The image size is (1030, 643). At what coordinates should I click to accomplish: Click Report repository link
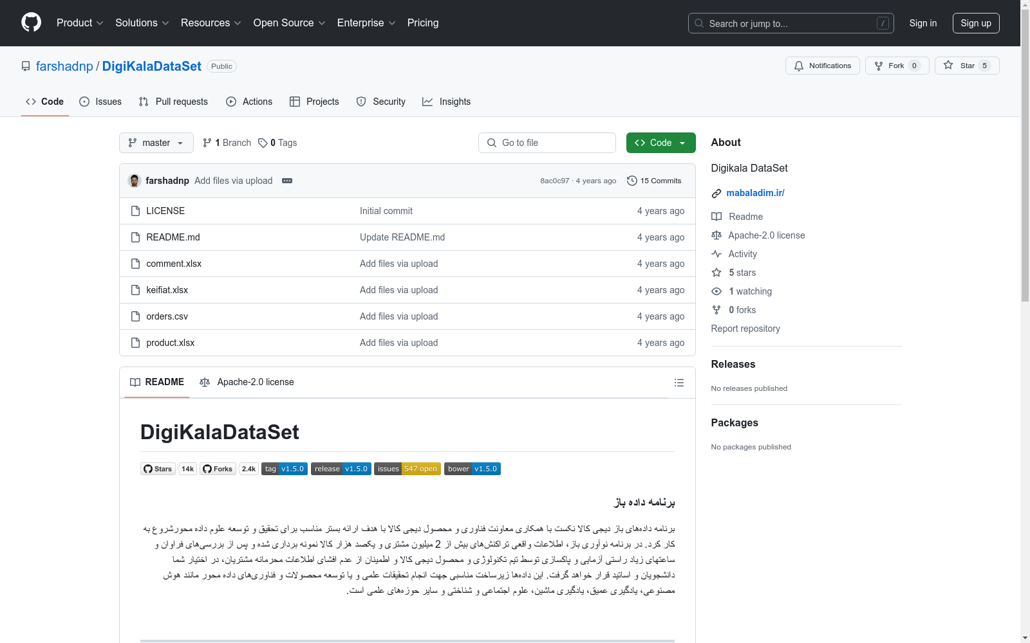(745, 329)
